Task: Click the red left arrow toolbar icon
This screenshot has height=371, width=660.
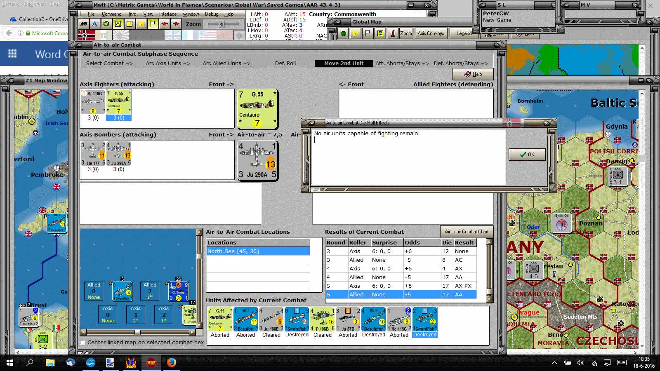Action: tap(165, 24)
